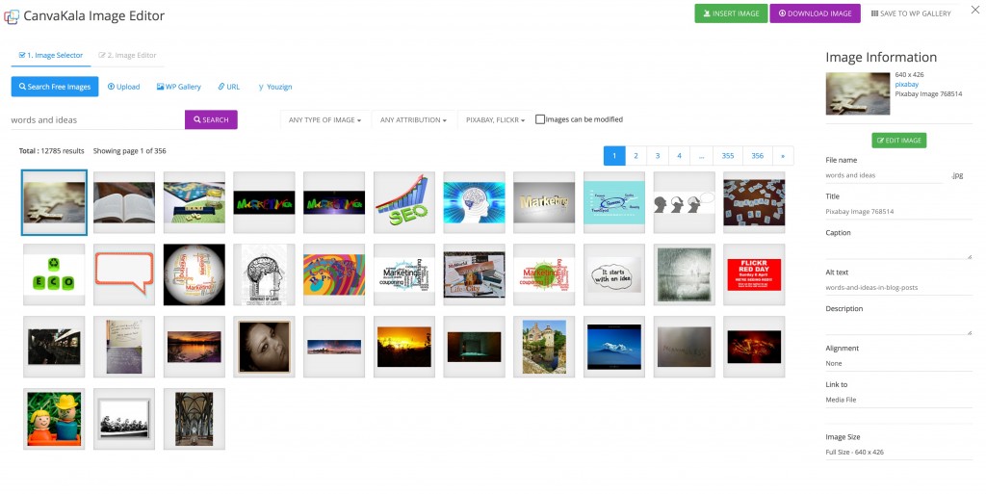
Task: Go to results page 356
Action: click(757, 156)
